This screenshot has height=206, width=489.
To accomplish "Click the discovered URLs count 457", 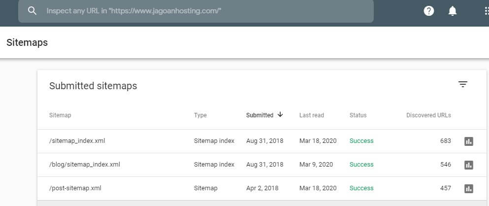I will point(446,188).
